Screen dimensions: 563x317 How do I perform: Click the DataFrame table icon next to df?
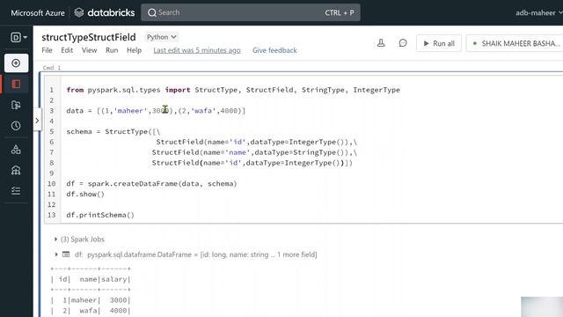coord(66,254)
